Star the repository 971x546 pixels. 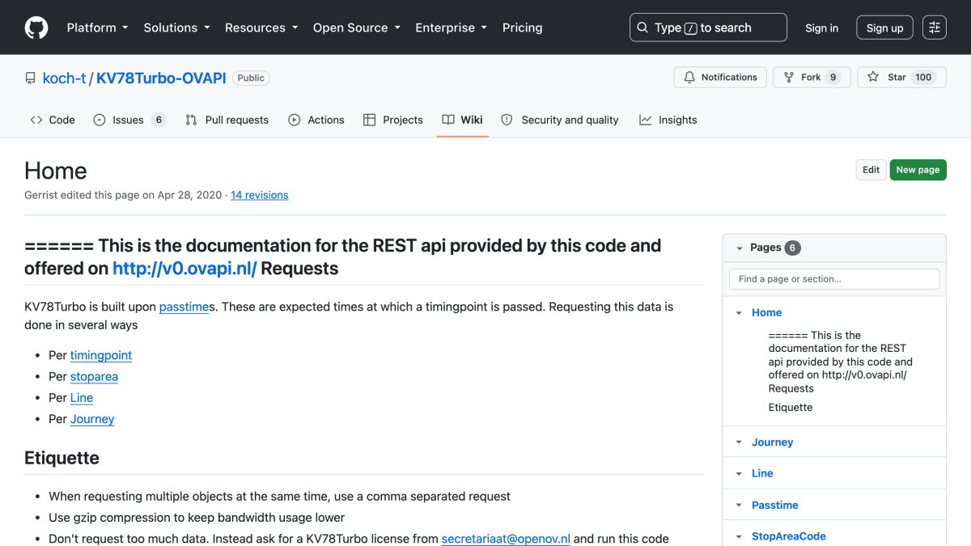[x=901, y=78]
